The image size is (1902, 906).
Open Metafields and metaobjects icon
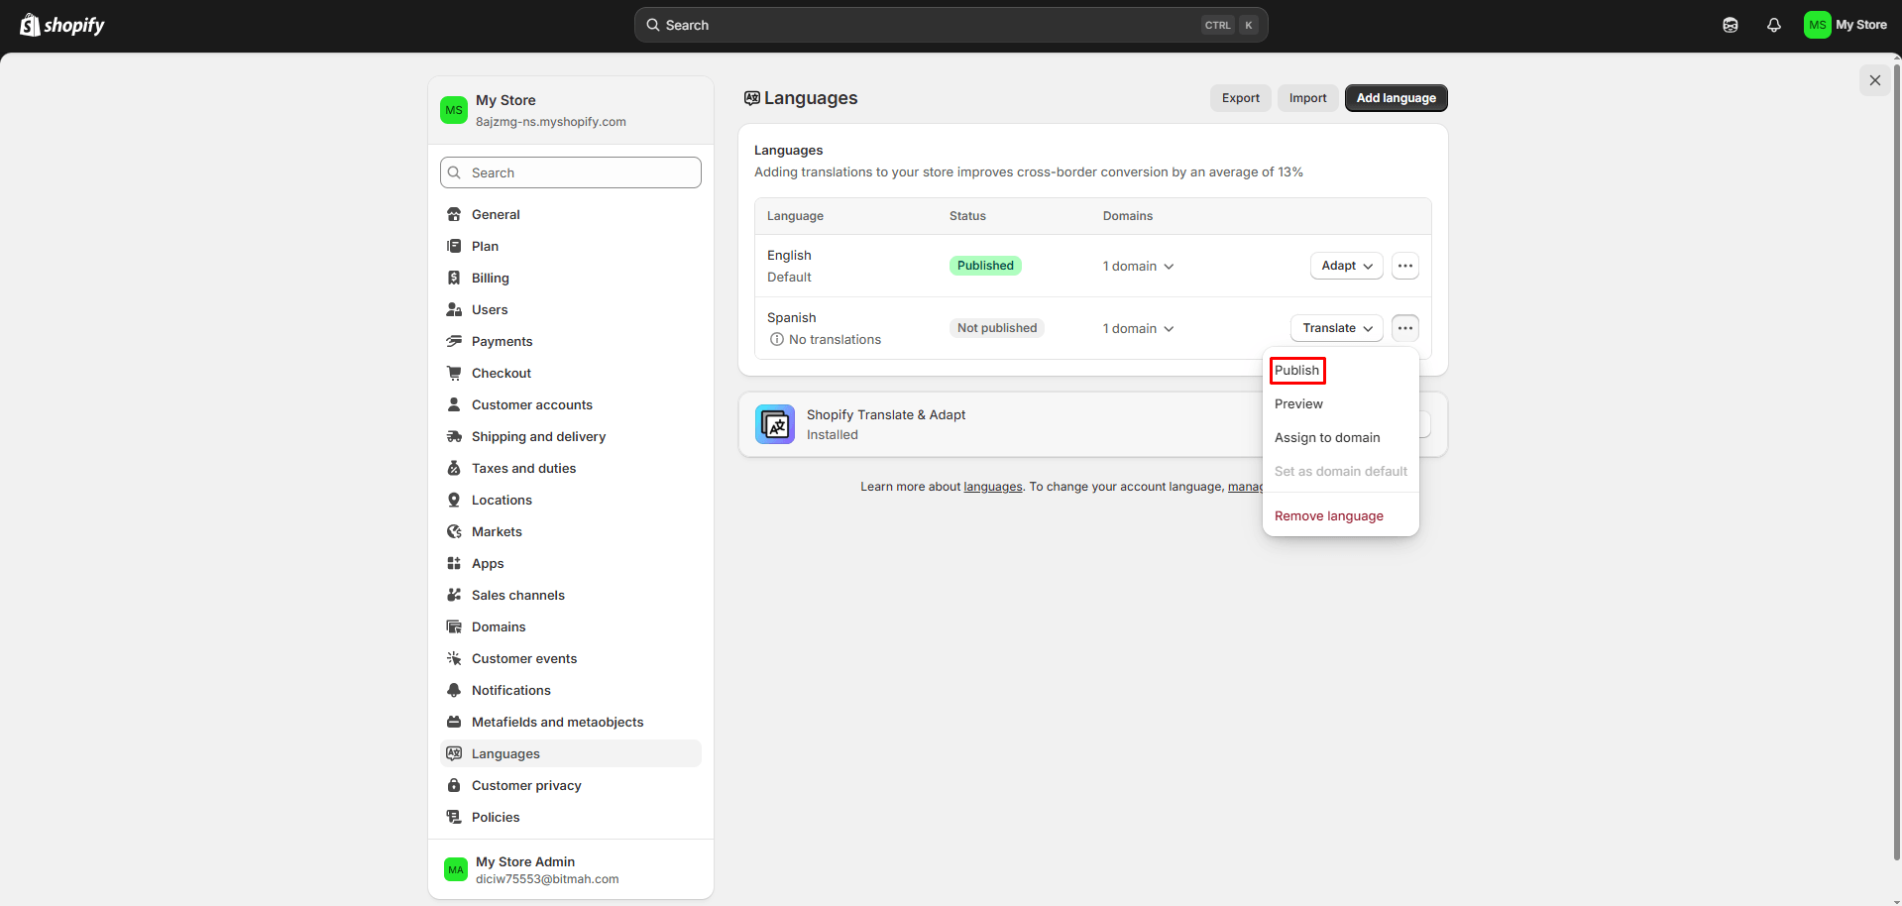(x=454, y=722)
